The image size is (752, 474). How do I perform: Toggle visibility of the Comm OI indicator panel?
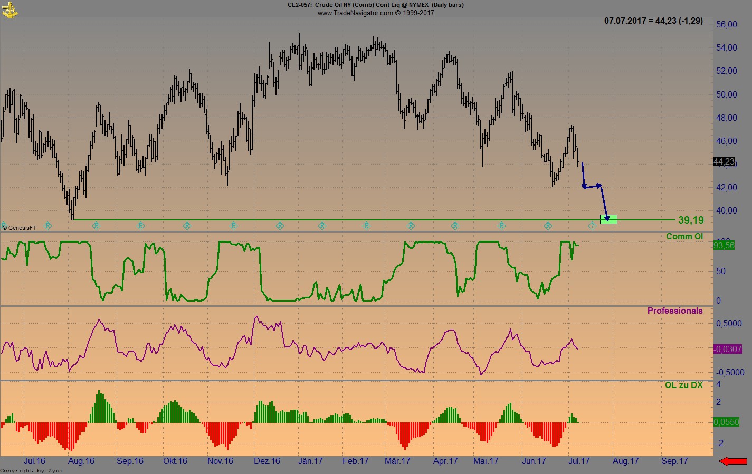coord(683,236)
